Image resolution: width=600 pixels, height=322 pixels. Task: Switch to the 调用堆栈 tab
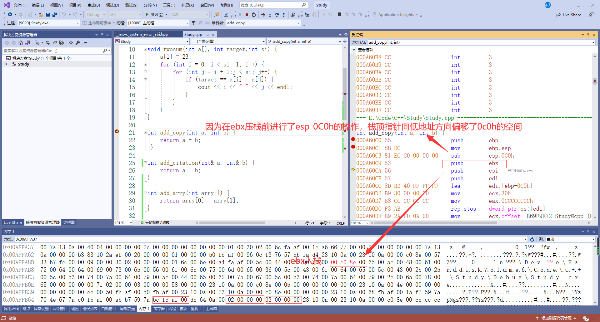(x=11, y=309)
